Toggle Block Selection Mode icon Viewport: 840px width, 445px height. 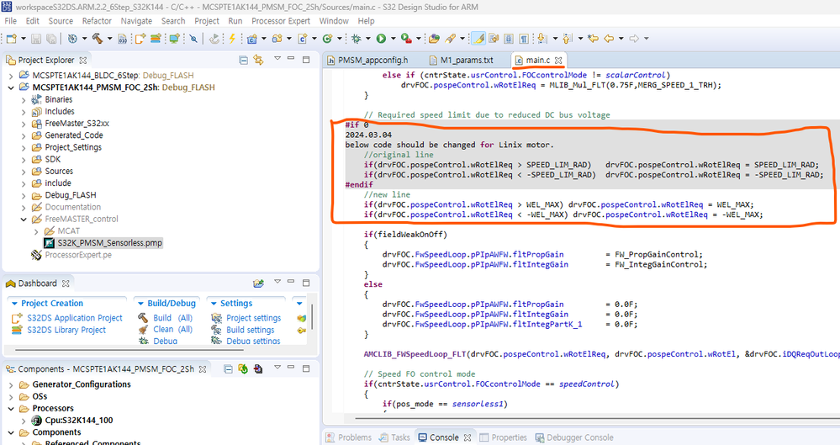tap(509, 39)
